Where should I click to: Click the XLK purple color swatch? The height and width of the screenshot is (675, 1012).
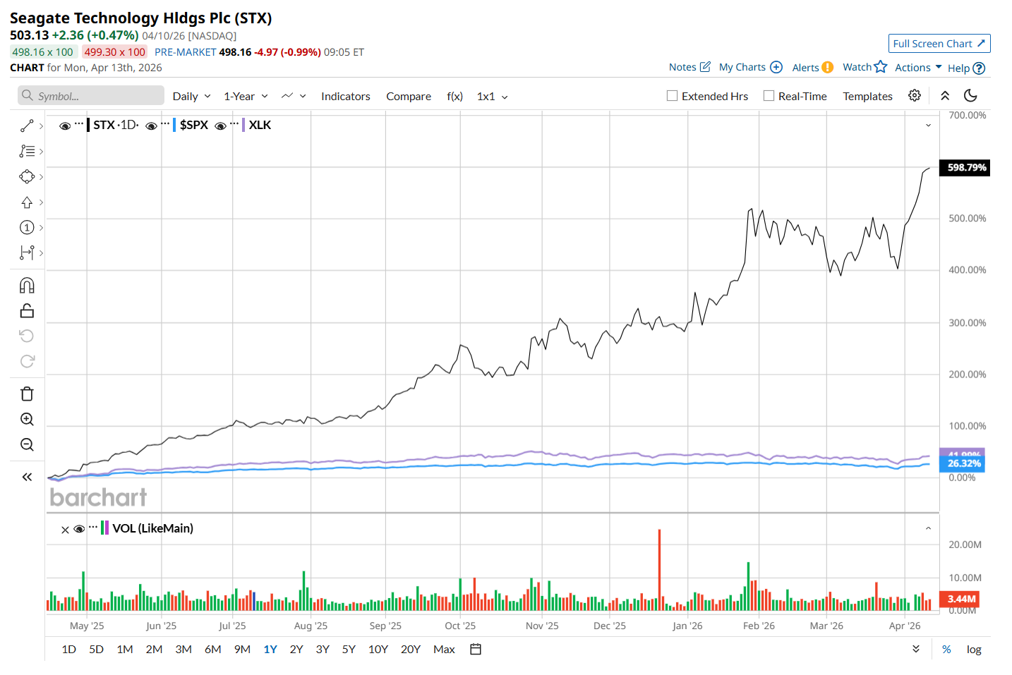click(243, 126)
